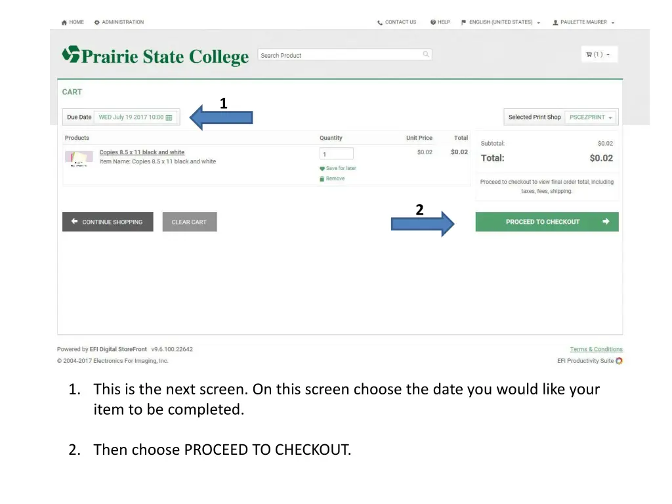Open Help with the question mark icon
This screenshot has height=504, width=672.
[x=433, y=22]
